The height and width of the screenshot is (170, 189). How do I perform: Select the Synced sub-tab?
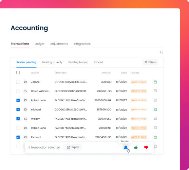(98, 62)
